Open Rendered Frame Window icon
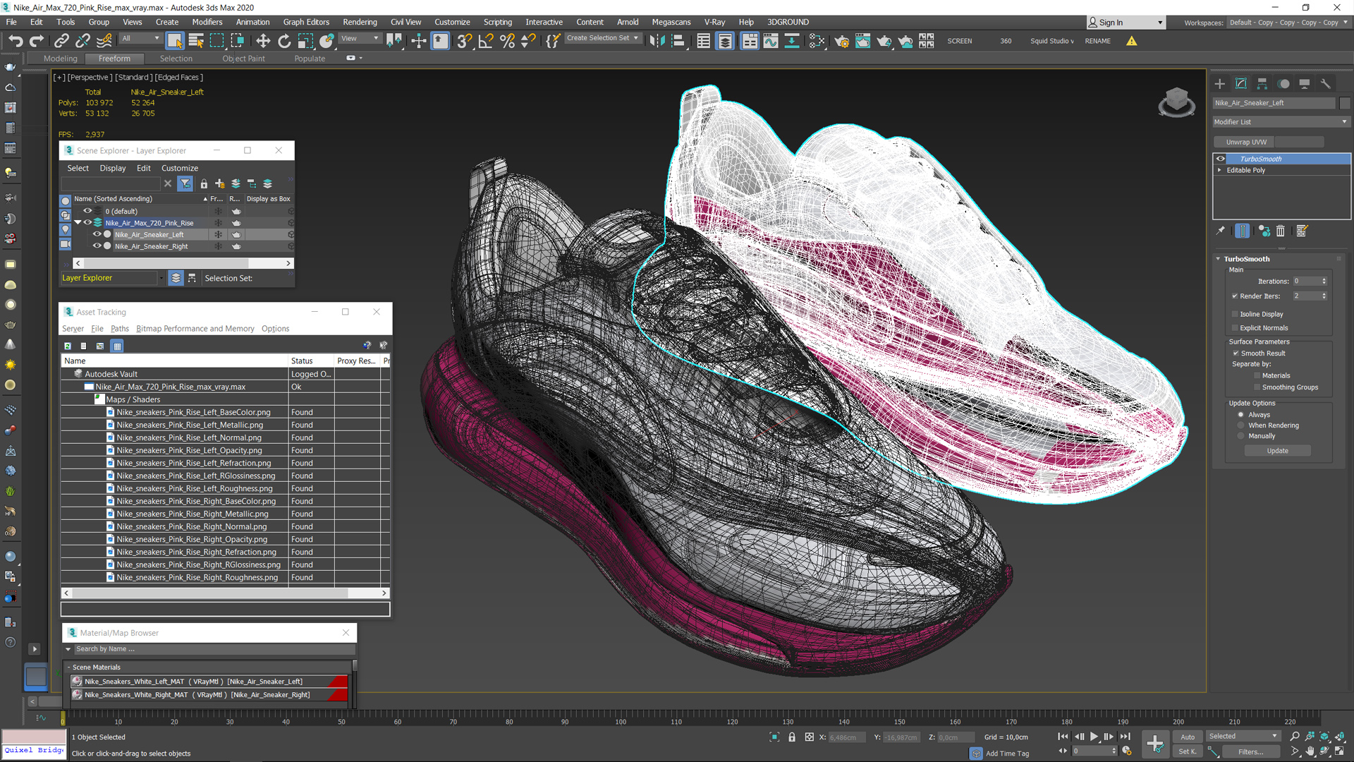The image size is (1354, 762). [862, 41]
